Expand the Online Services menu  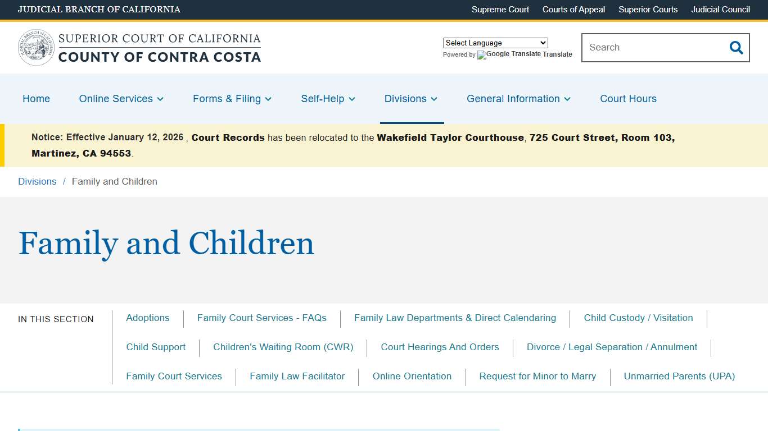[x=120, y=99]
